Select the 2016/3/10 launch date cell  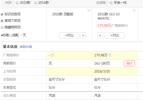click(x=114, y=71)
